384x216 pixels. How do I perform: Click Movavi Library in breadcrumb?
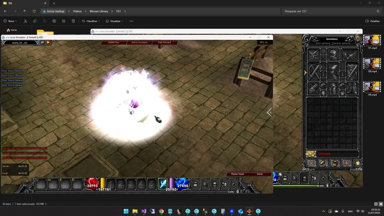tap(99, 11)
